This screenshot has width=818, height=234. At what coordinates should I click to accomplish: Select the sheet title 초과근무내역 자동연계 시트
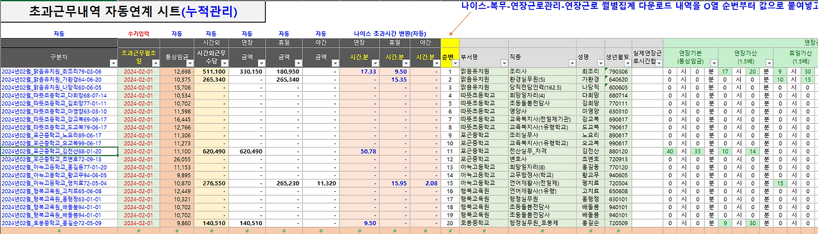click(x=105, y=11)
